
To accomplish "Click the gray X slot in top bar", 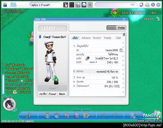I will 90,5.
